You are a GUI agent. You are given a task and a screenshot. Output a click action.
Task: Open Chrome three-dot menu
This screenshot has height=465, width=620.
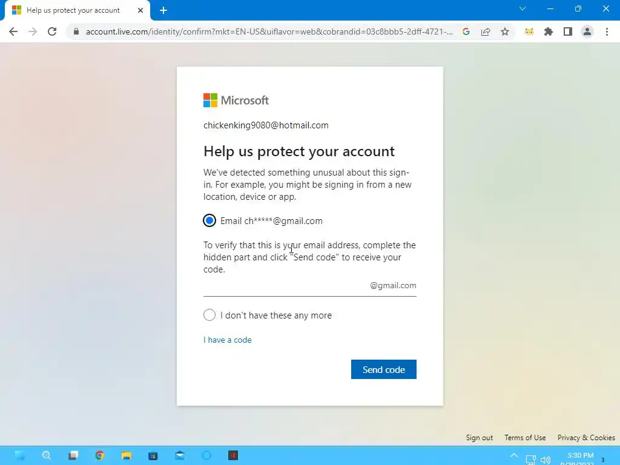pyautogui.click(x=607, y=31)
